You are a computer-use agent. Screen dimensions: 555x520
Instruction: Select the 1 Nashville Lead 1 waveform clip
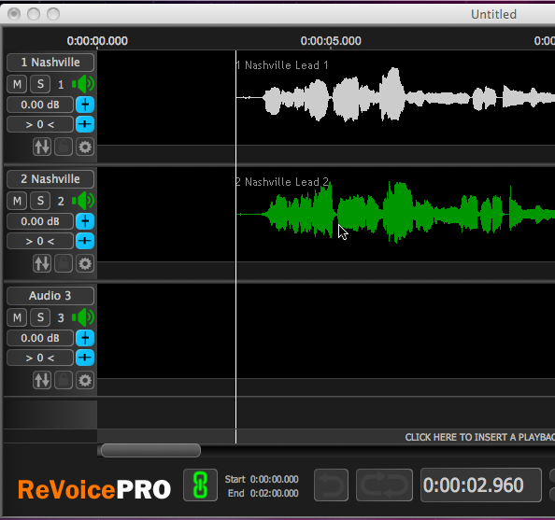pos(395,96)
